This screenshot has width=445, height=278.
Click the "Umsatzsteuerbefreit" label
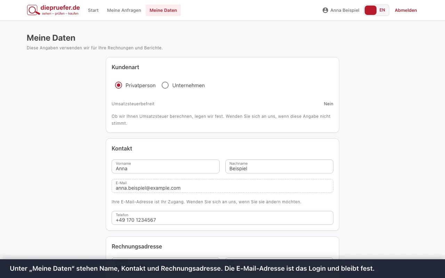pos(133,104)
